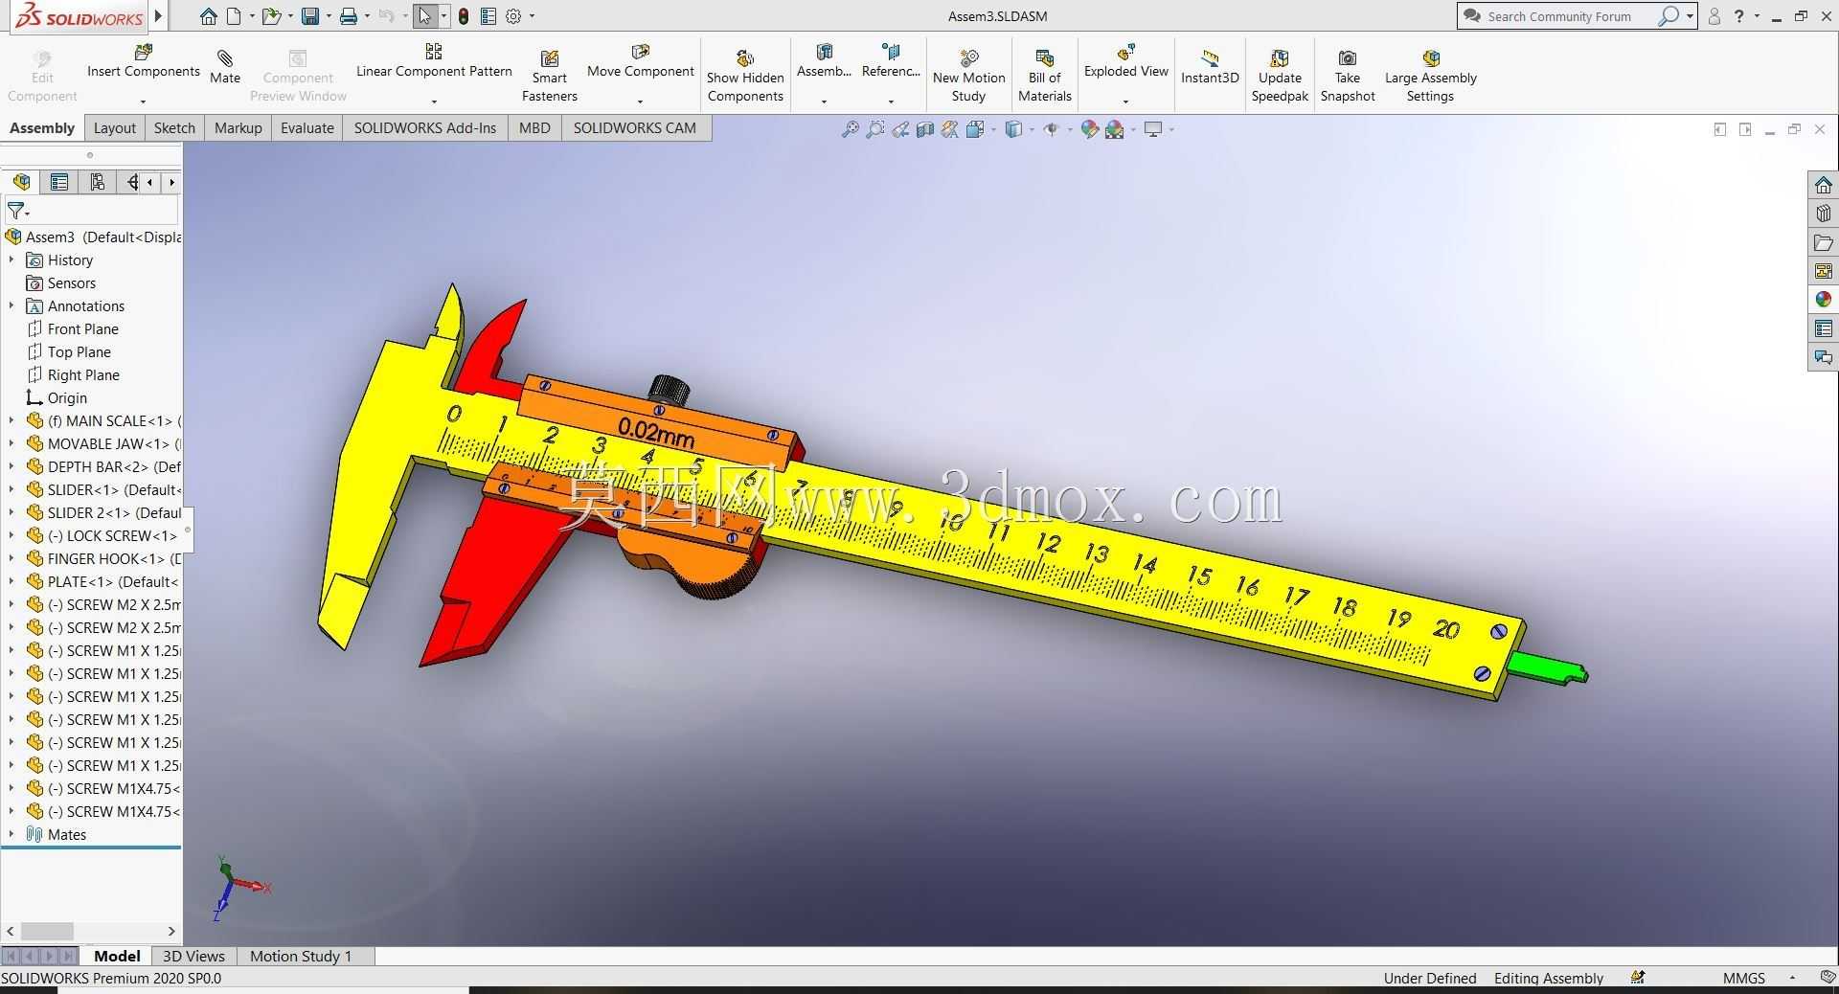Open Dynamic Annotation Views icon
Screen dimensions: 1839x994
[949, 129]
